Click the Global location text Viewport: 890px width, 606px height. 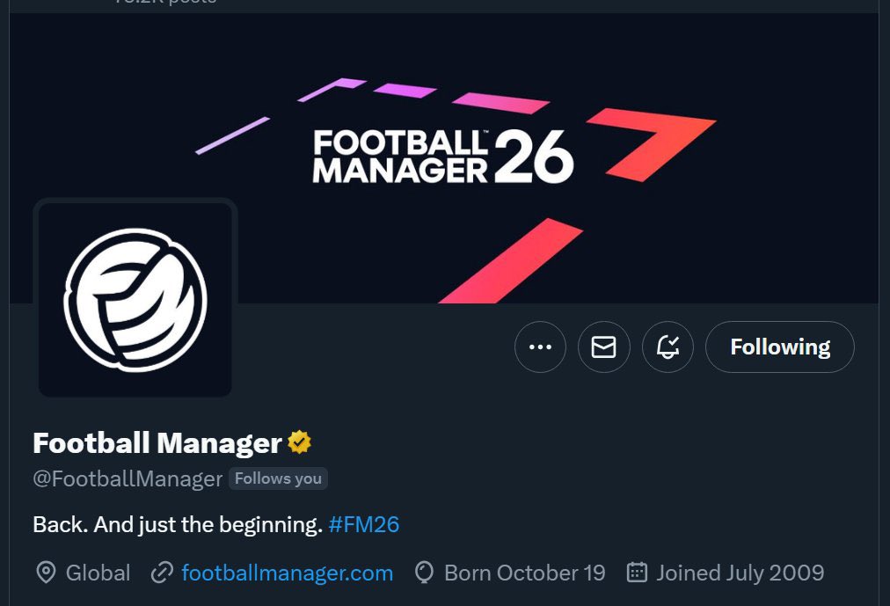click(x=98, y=573)
